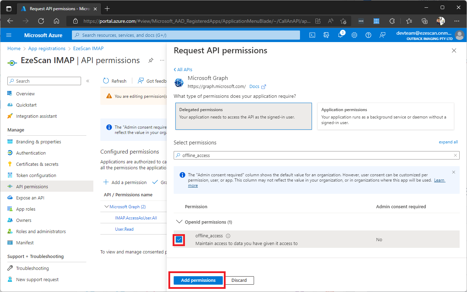Viewport: 467px width, 292px height.
Task: Open Azure Cloud Shell icon
Action: coord(312,35)
